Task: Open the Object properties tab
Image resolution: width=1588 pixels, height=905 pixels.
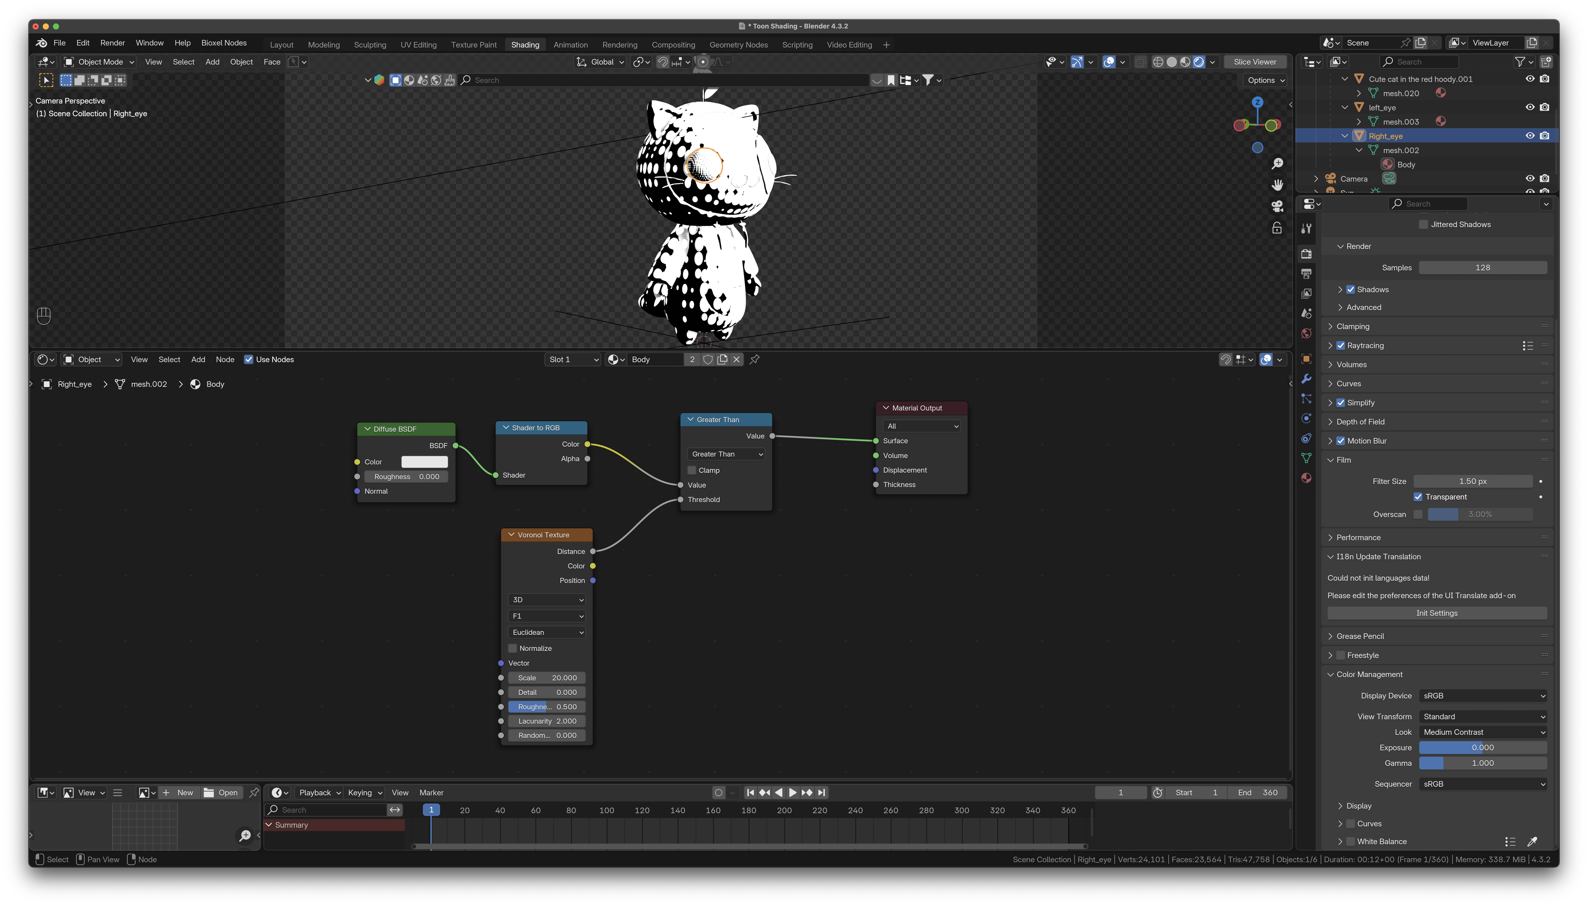Action: click(1306, 359)
